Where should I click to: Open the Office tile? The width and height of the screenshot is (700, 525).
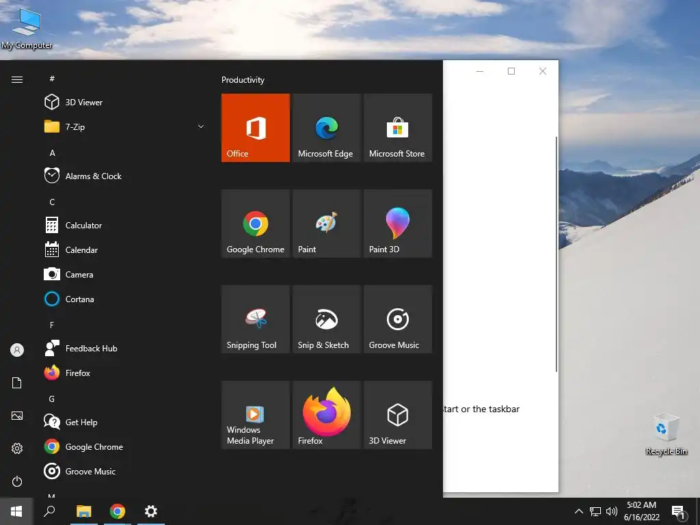tap(256, 128)
